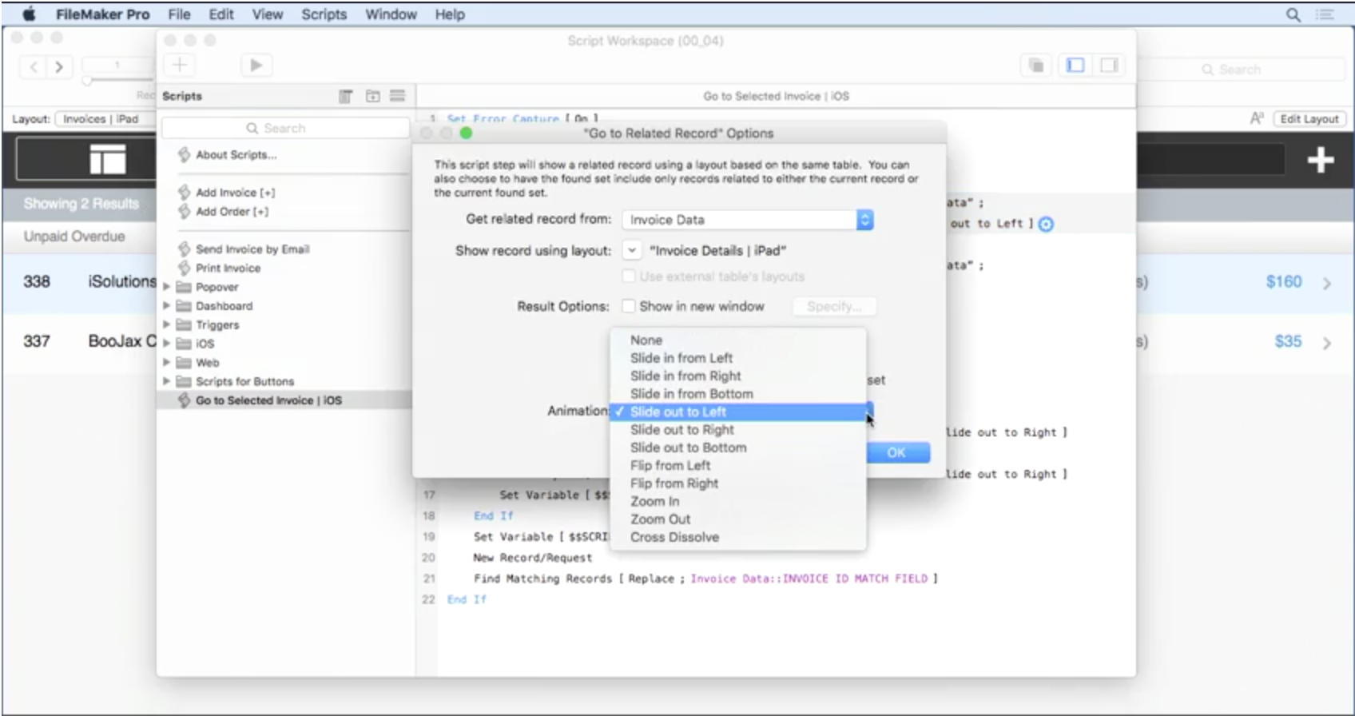Choose None from the Animation menu
Image resolution: width=1355 pixels, height=716 pixels.
click(x=738, y=340)
